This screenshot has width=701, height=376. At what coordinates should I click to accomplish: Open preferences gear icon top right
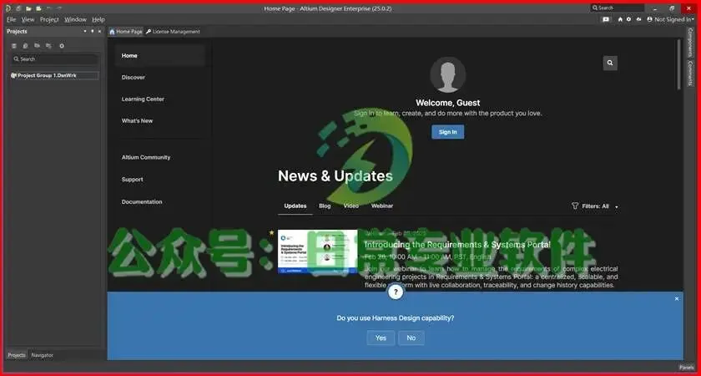pos(628,20)
